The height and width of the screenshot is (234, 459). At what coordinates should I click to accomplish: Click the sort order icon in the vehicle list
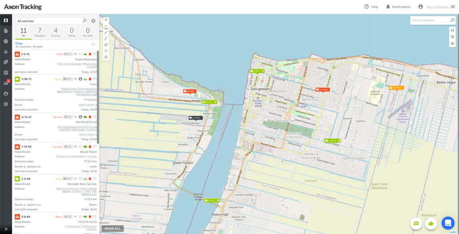click(x=93, y=44)
